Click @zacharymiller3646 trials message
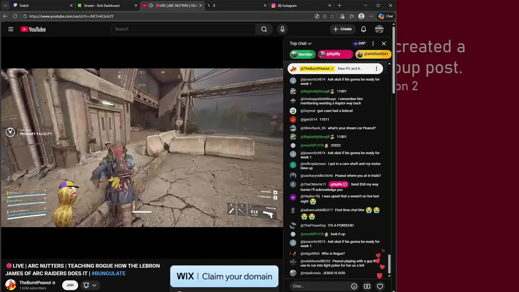Screen dimensions: 519x292 pyautogui.click(x=336, y=176)
